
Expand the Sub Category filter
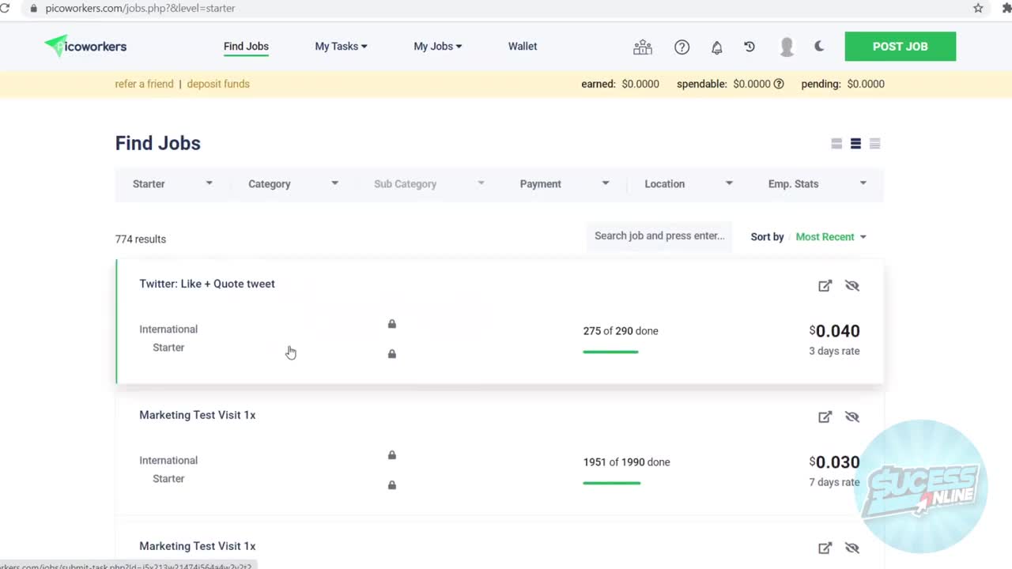point(429,184)
